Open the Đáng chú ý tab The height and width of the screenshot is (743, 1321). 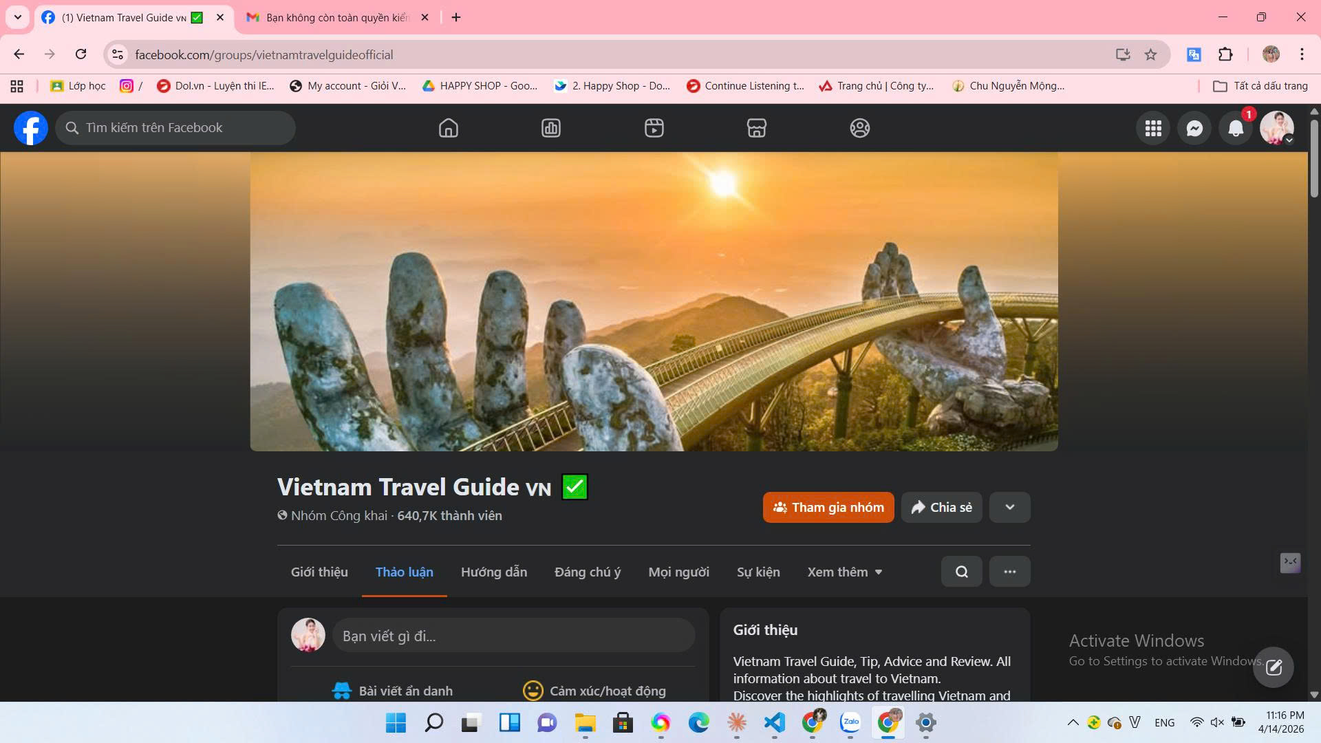click(x=588, y=572)
